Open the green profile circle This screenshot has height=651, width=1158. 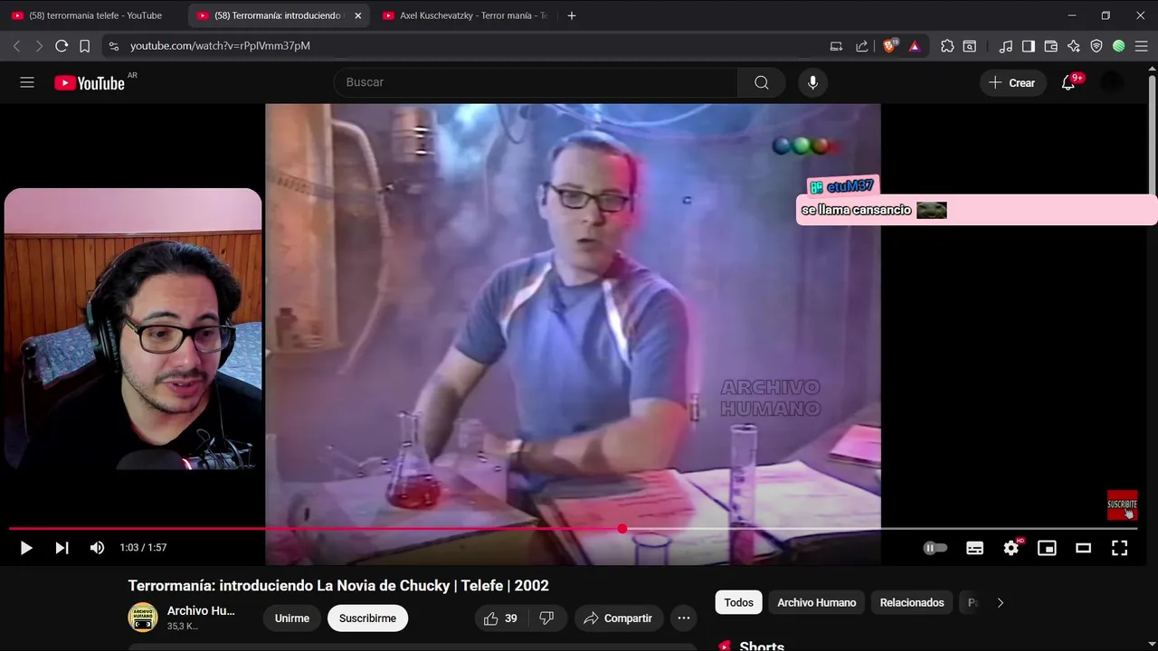click(x=1119, y=46)
